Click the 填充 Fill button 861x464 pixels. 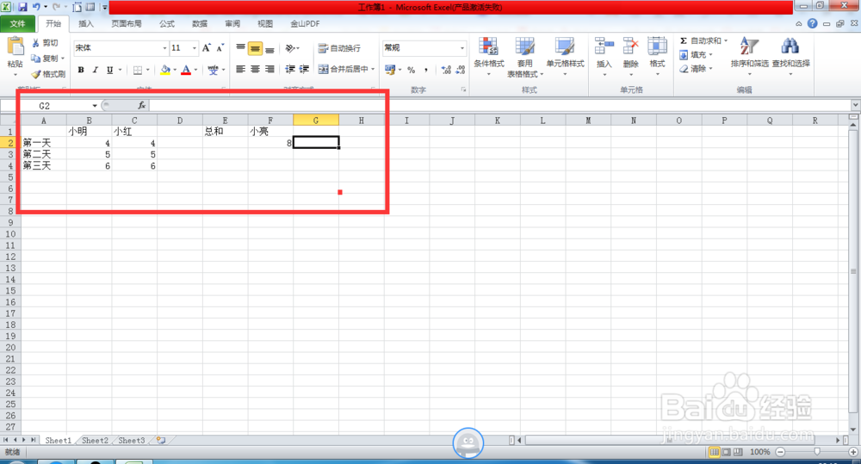tap(695, 55)
